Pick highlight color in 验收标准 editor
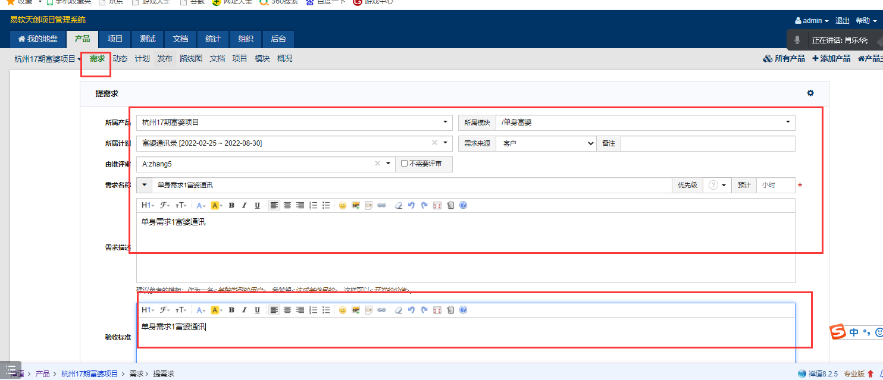The height and width of the screenshot is (380, 883). [x=217, y=310]
